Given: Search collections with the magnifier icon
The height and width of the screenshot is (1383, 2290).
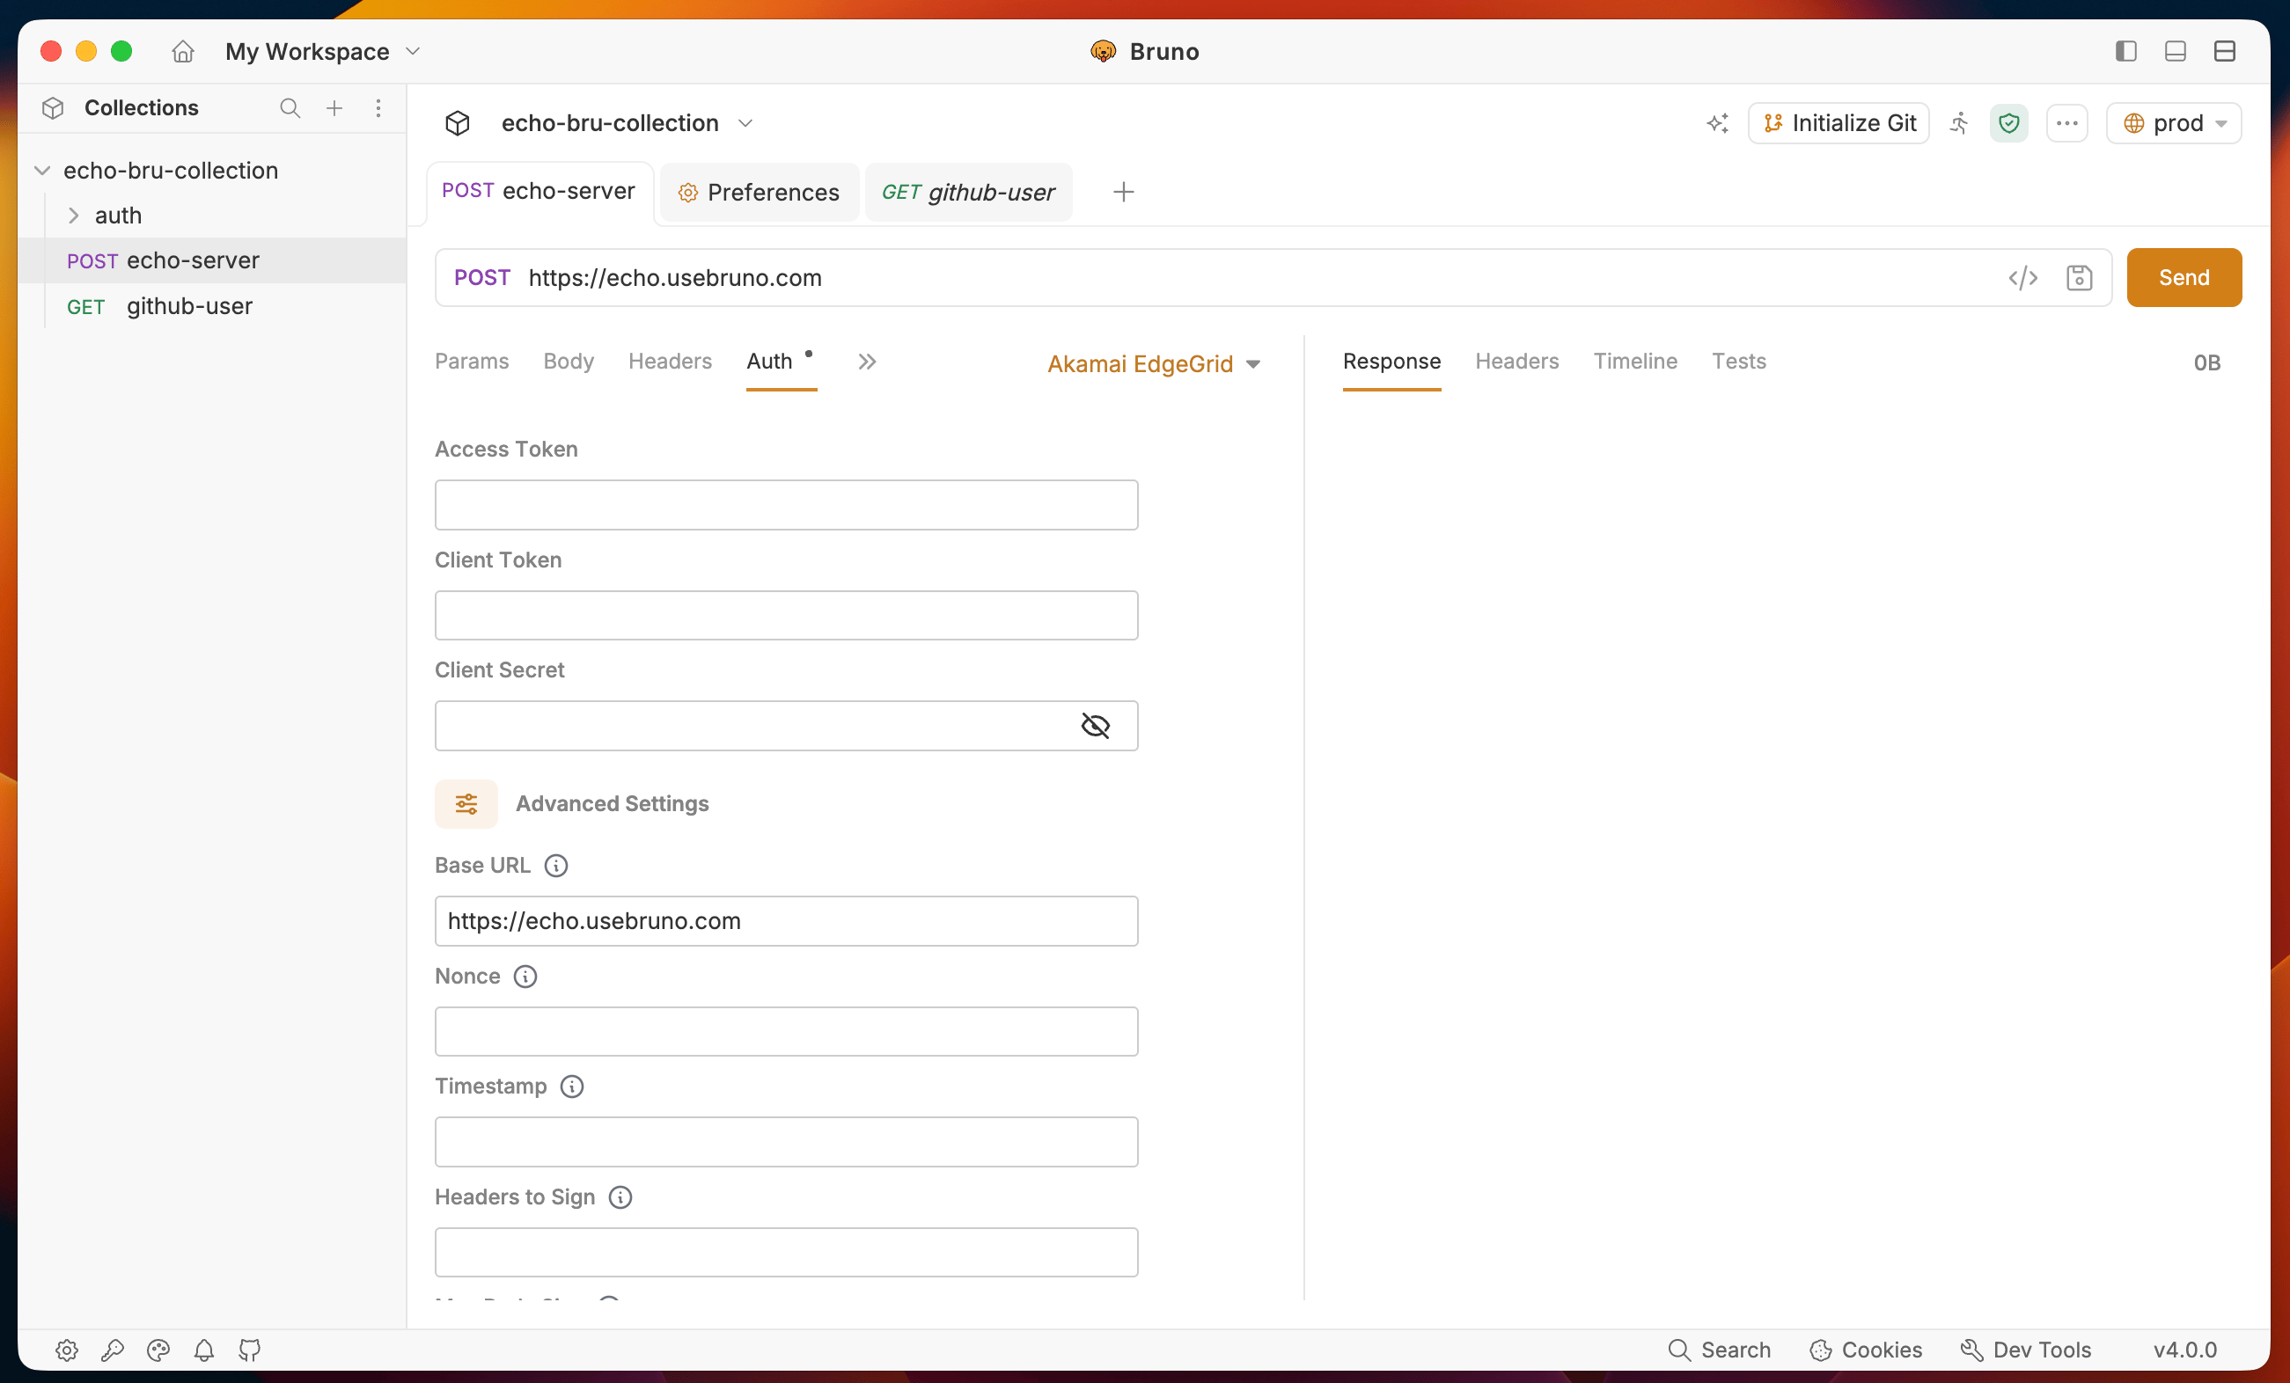Looking at the screenshot, I should pyautogui.click(x=290, y=107).
